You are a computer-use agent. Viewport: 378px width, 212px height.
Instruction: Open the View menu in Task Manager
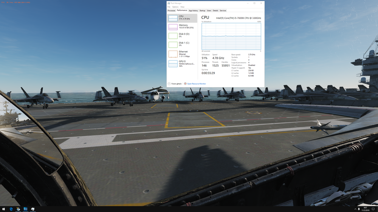(182, 7)
